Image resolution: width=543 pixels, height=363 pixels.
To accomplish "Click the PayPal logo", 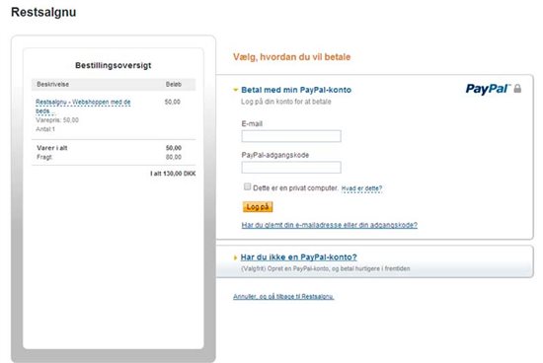I will (x=488, y=90).
